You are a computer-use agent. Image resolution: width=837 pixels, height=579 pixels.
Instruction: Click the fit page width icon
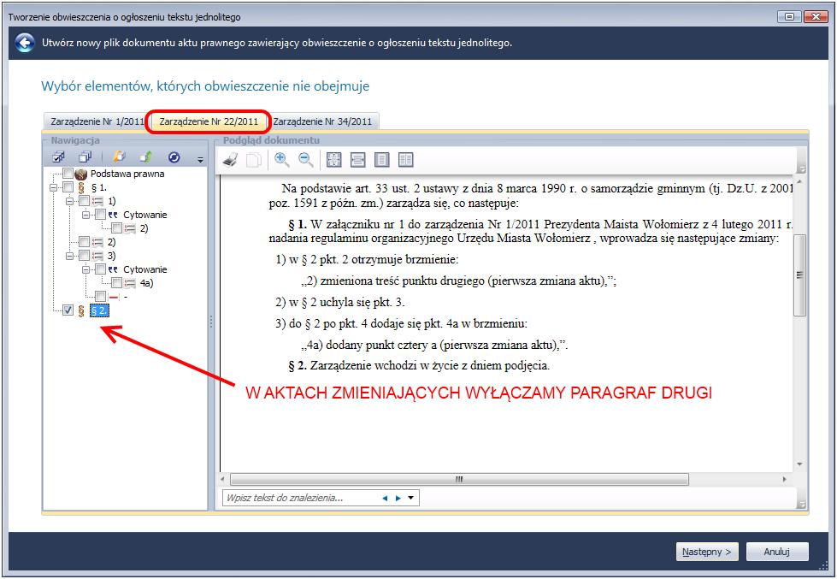pyautogui.click(x=358, y=160)
